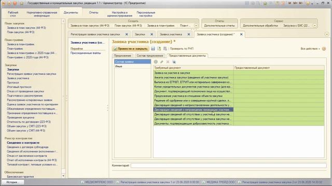
Task: Click the save document icon in the form toolbar
Action: 153,49
